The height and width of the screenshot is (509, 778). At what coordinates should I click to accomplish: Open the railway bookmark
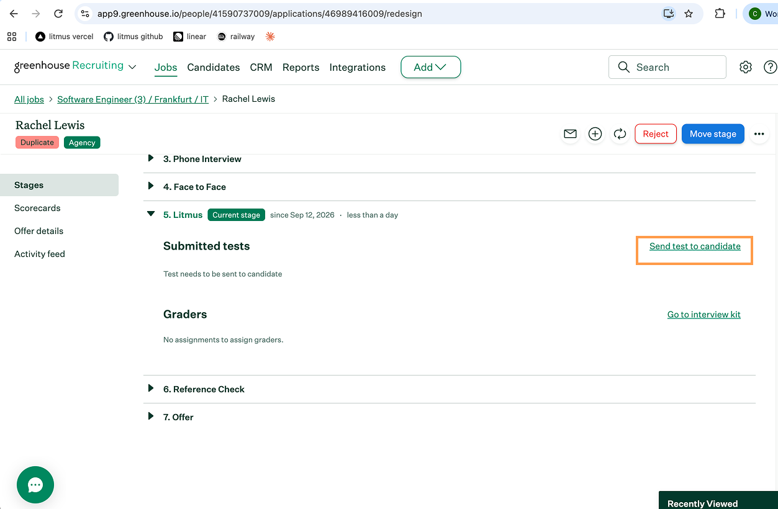pos(236,37)
